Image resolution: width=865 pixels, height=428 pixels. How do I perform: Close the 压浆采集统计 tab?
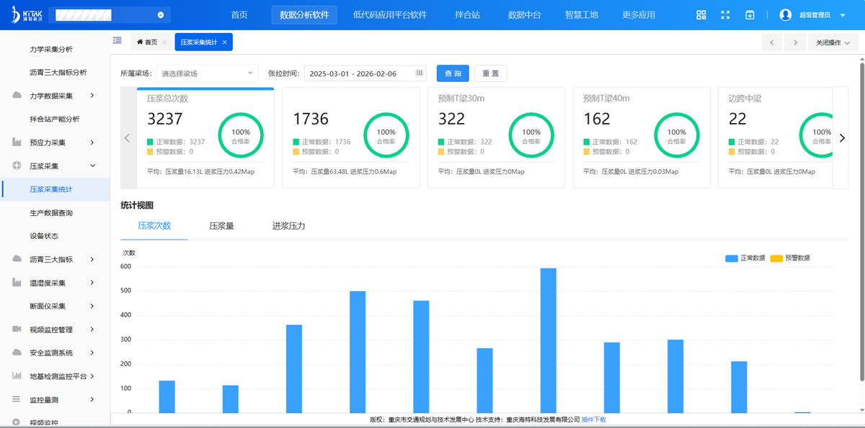click(x=224, y=42)
